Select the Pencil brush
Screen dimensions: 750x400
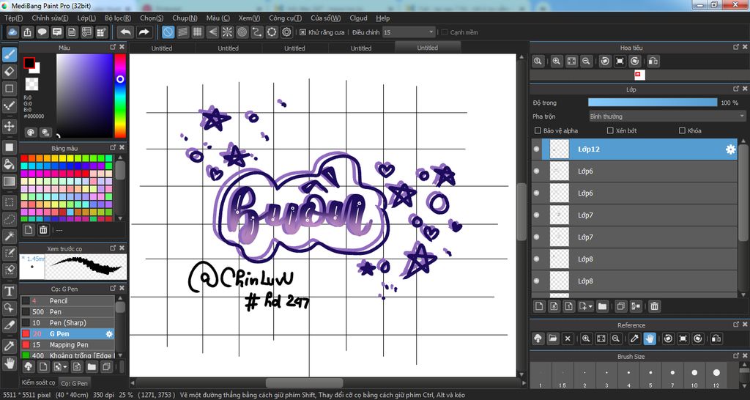tap(67, 301)
